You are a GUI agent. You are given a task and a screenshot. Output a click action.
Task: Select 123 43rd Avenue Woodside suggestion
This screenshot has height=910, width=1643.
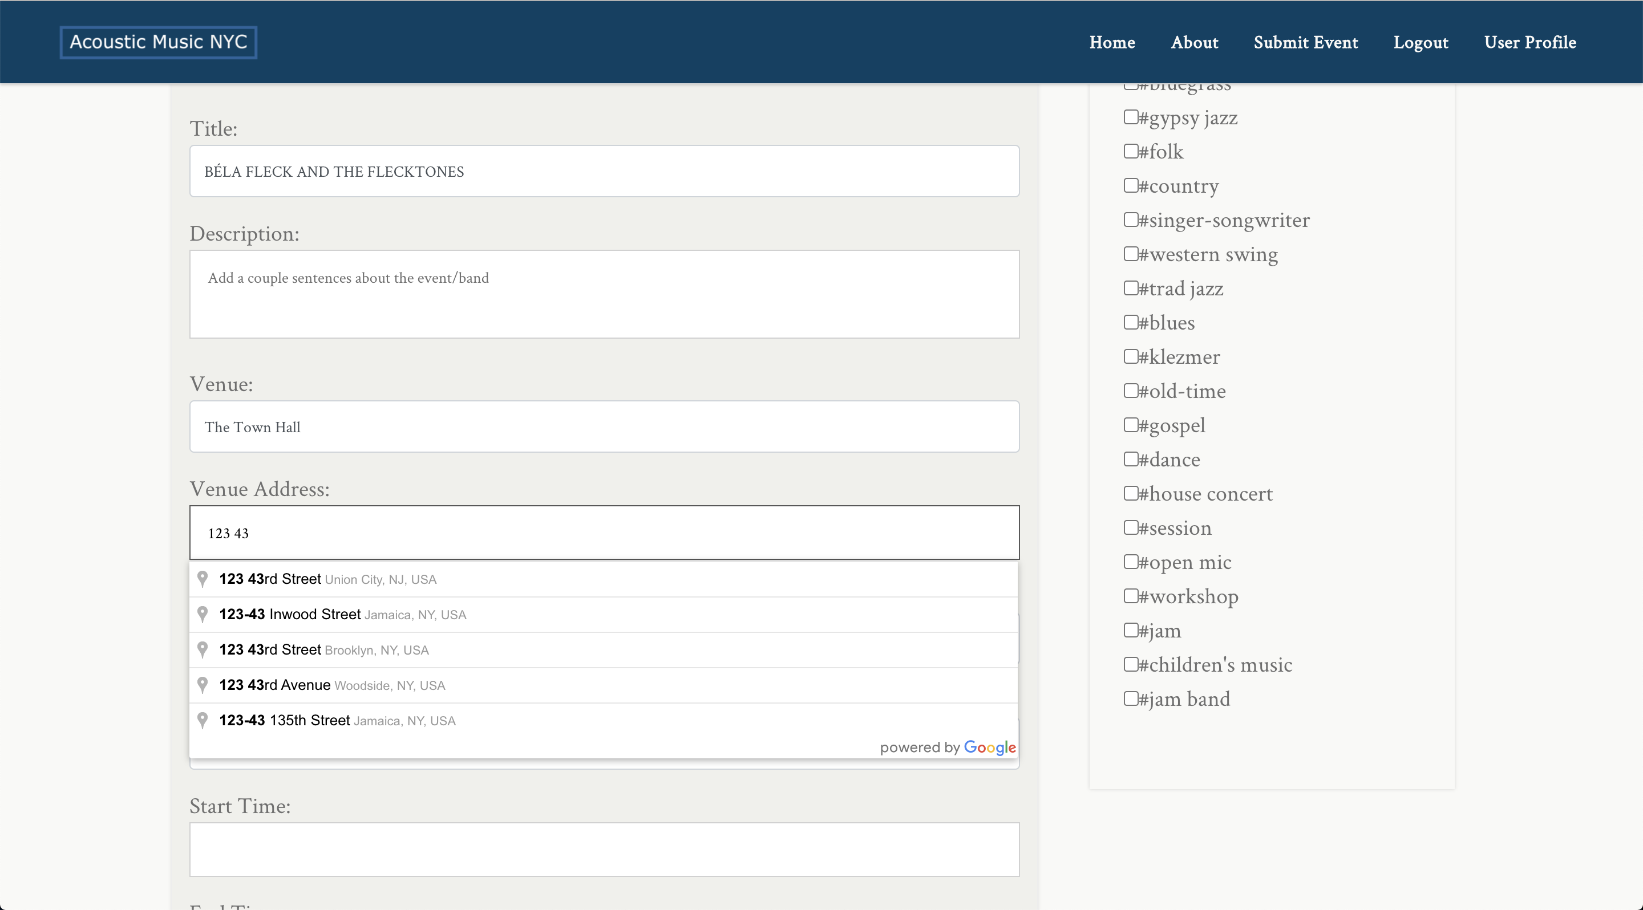[603, 685]
